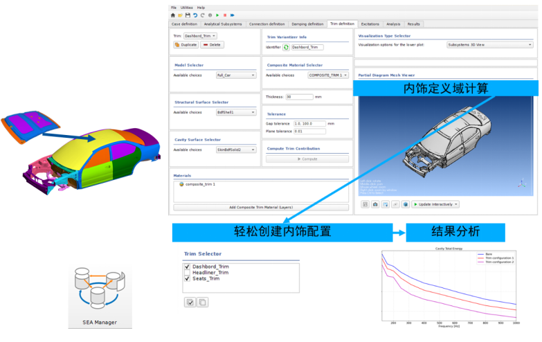
Task: Toggle the Dashbord_Trim checkbox
Action: tap(187, 267)
